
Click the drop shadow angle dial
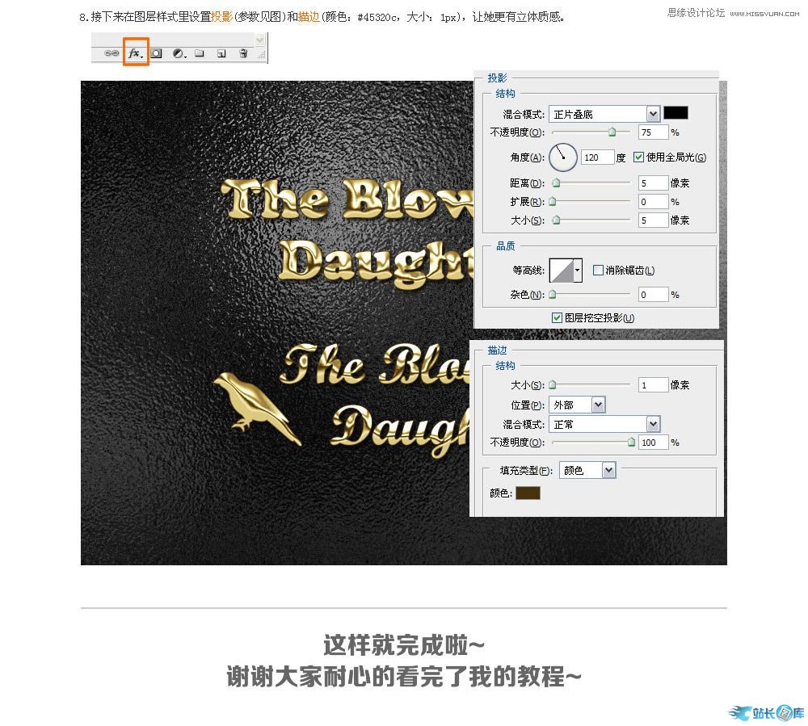[x=563, y=157]
